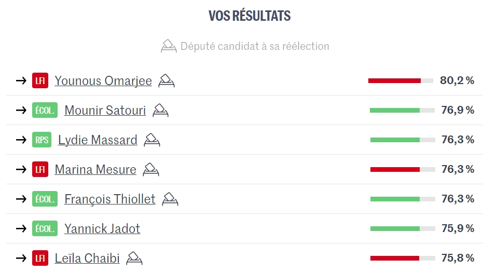Expand Leïla Chaibi's row using the arrow

coord(21,258)
